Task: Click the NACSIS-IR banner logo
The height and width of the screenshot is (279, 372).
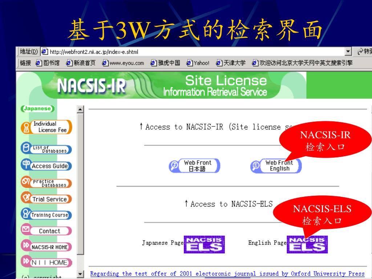Action: 91,86
